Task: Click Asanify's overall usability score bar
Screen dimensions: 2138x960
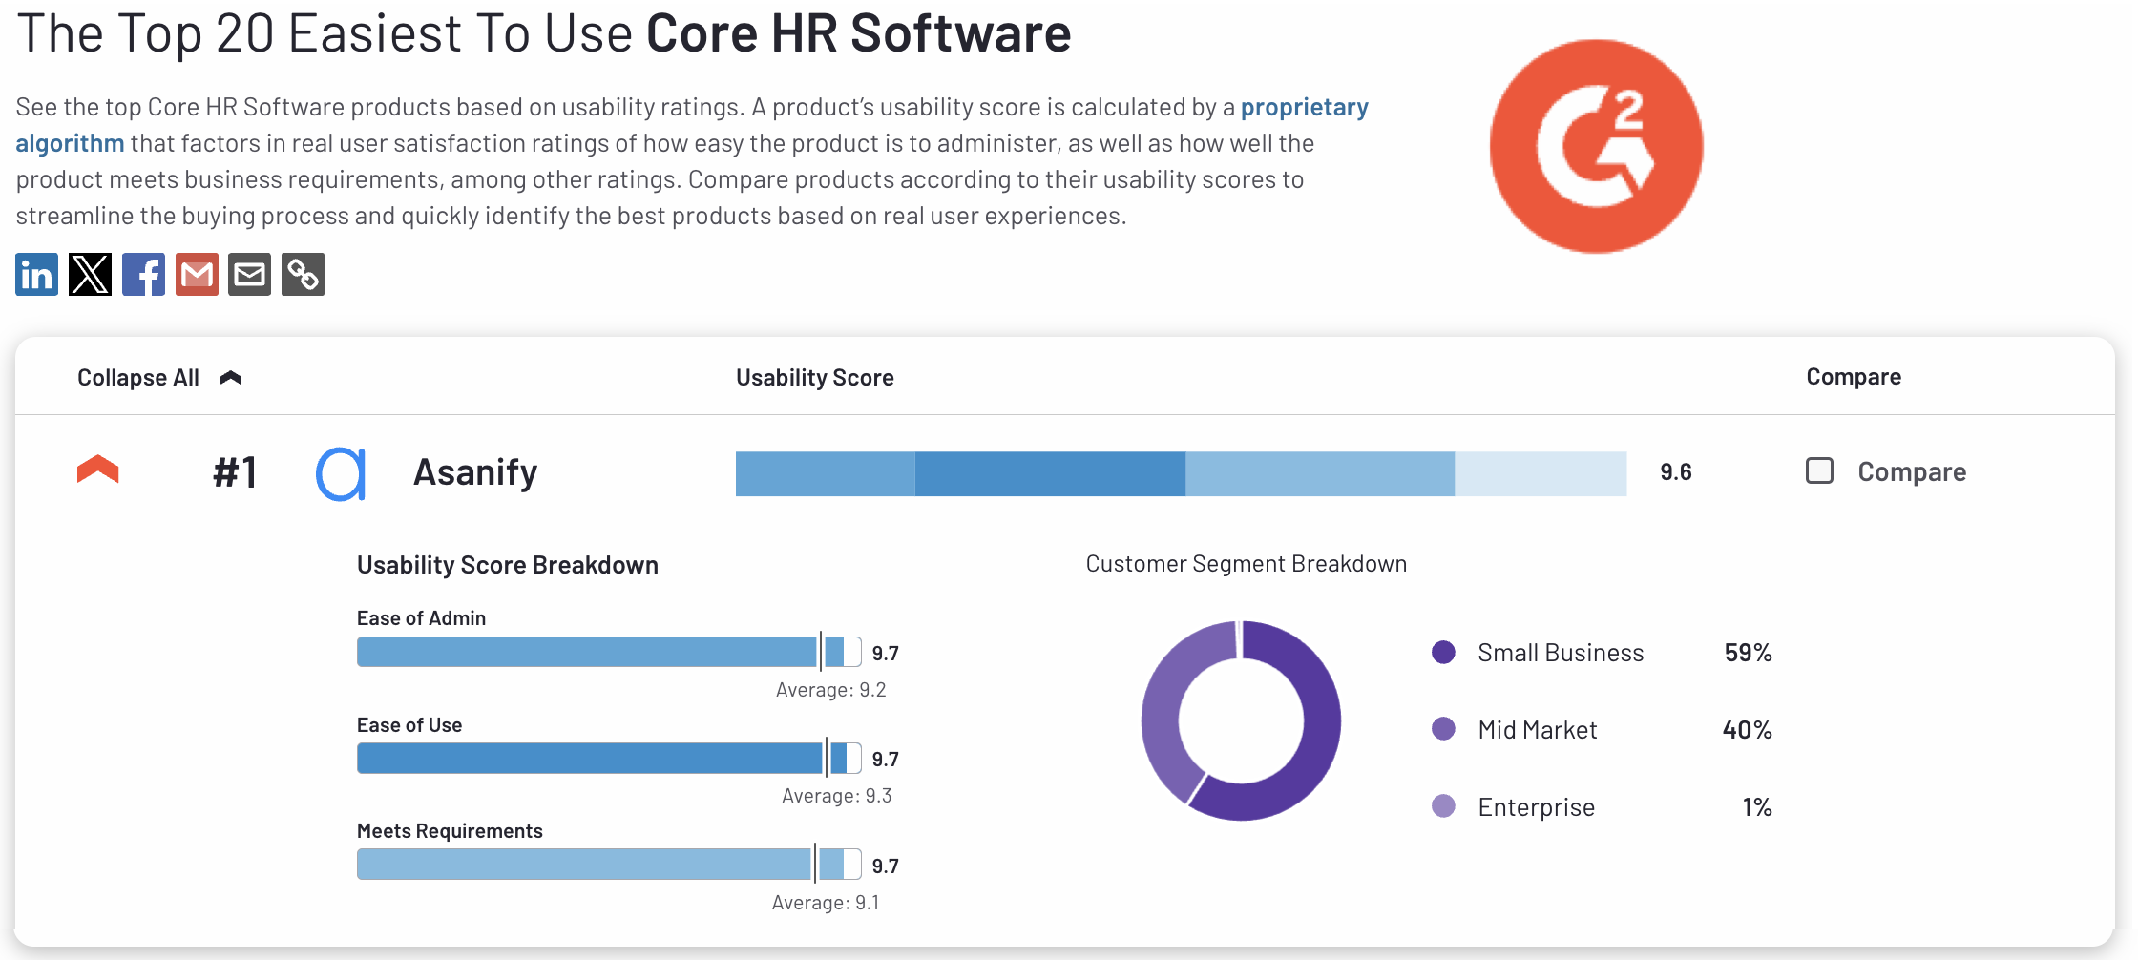Action: (1181, 472)
